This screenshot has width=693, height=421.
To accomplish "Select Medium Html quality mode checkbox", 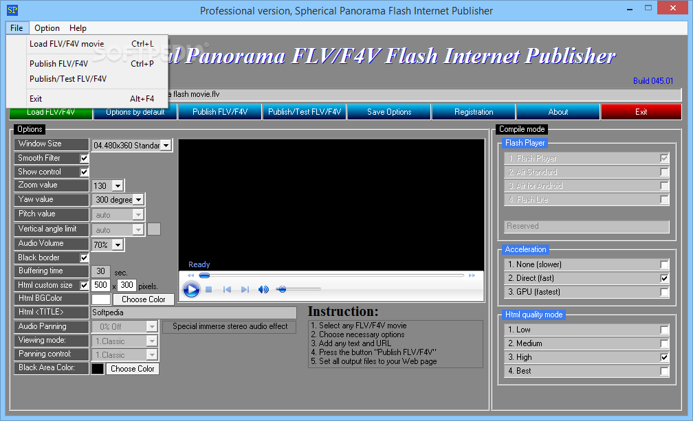I will tap(664, 343).
